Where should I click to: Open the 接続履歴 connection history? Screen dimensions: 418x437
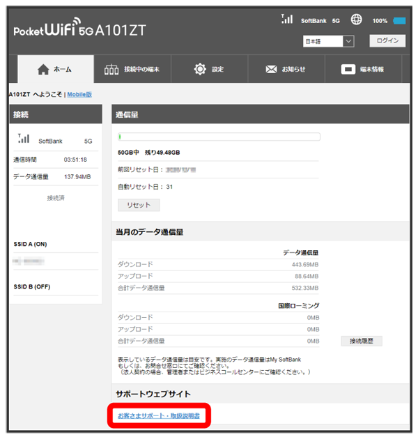click(x=361, y=341)
